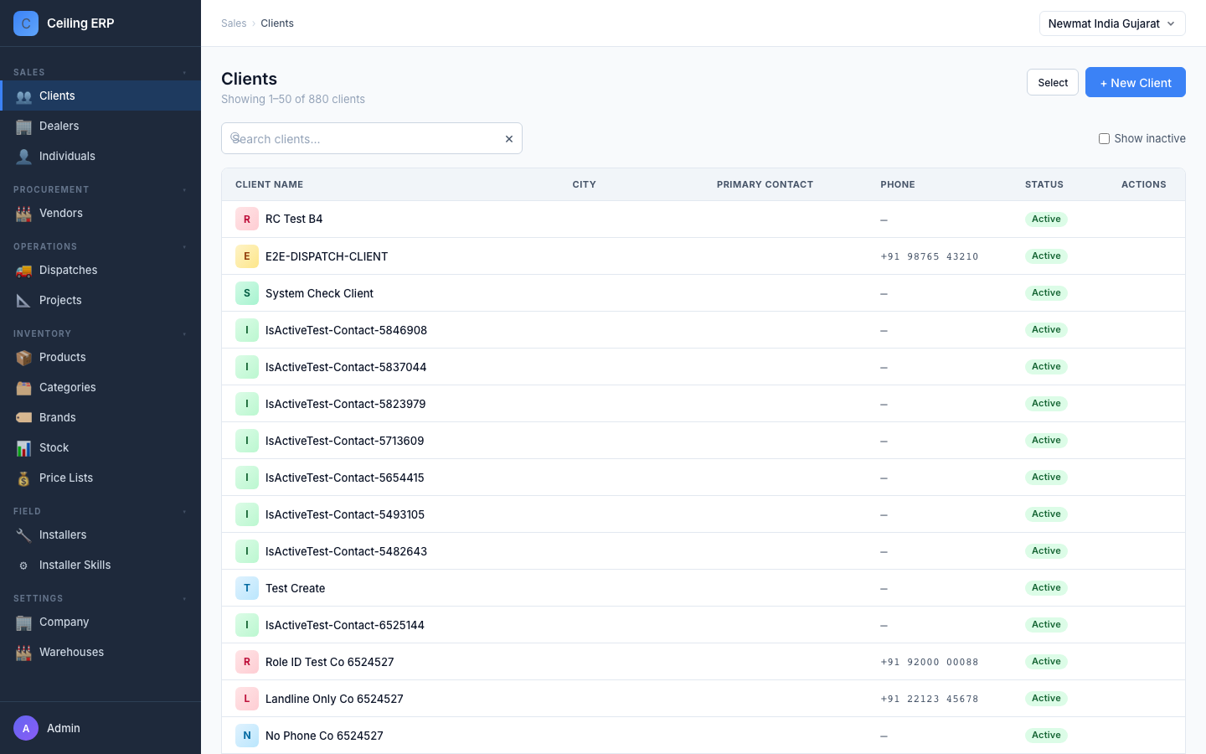This screenshot has width=1206, height=754.
Task: Click the Brands tag icon
Action: pos(23,418)
